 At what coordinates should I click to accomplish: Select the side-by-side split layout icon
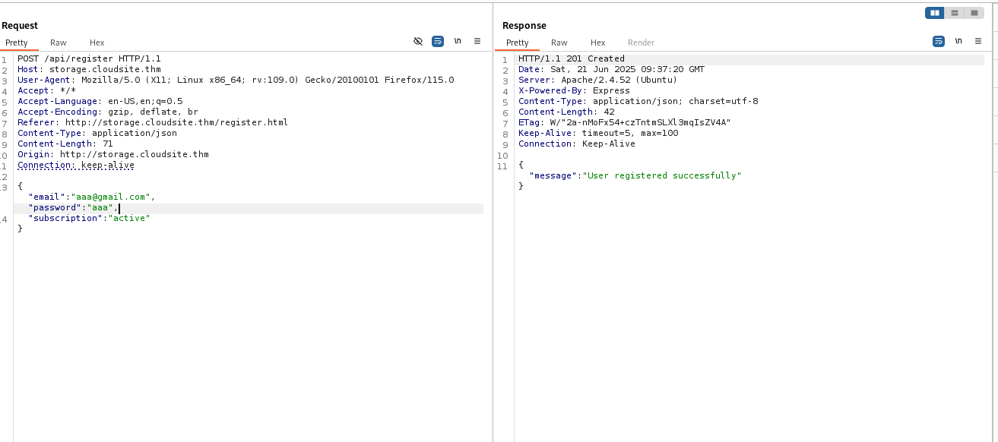click(x=935, y=13)
